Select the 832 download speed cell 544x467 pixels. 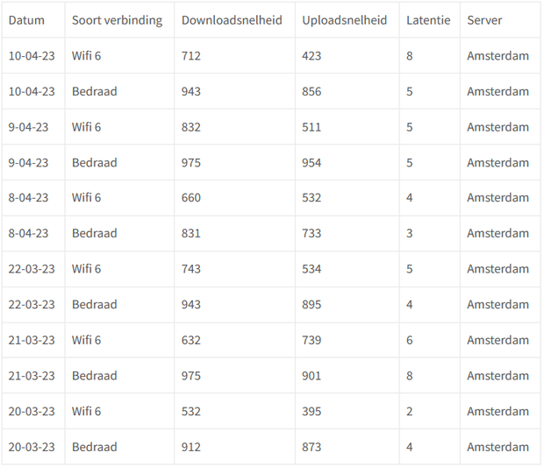pos(234,127)
